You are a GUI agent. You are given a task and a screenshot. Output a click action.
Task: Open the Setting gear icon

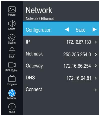pos(12,37)
